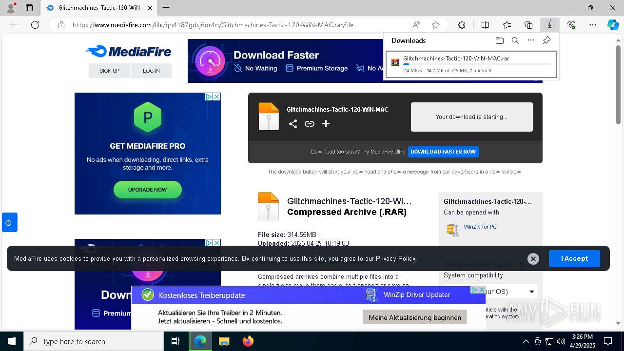Dismiss the cookie notice with X
This screenshot has width=624, height=351.
click(533, 259)
